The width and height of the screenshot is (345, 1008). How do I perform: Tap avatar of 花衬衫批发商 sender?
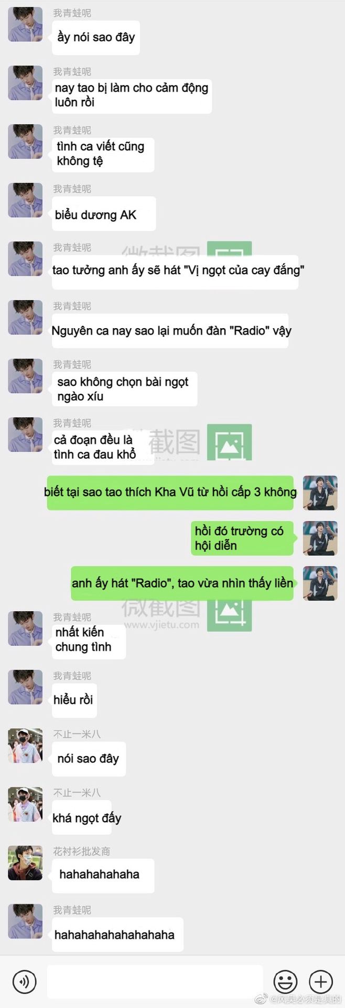tap(25, 863)
